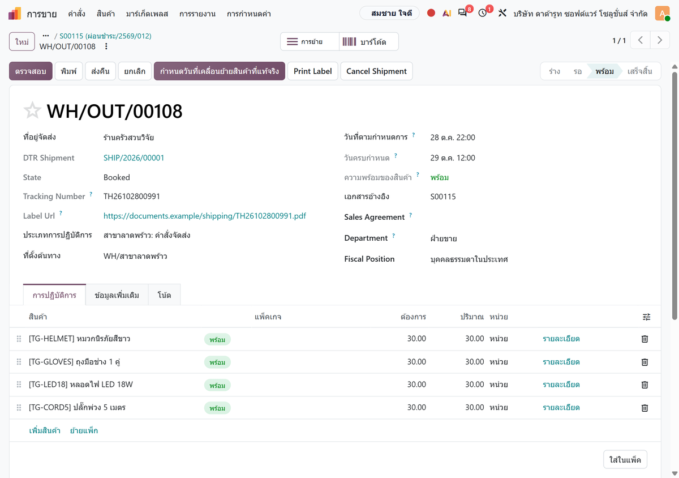Open the optional columns settings of the table

[647, 317]
